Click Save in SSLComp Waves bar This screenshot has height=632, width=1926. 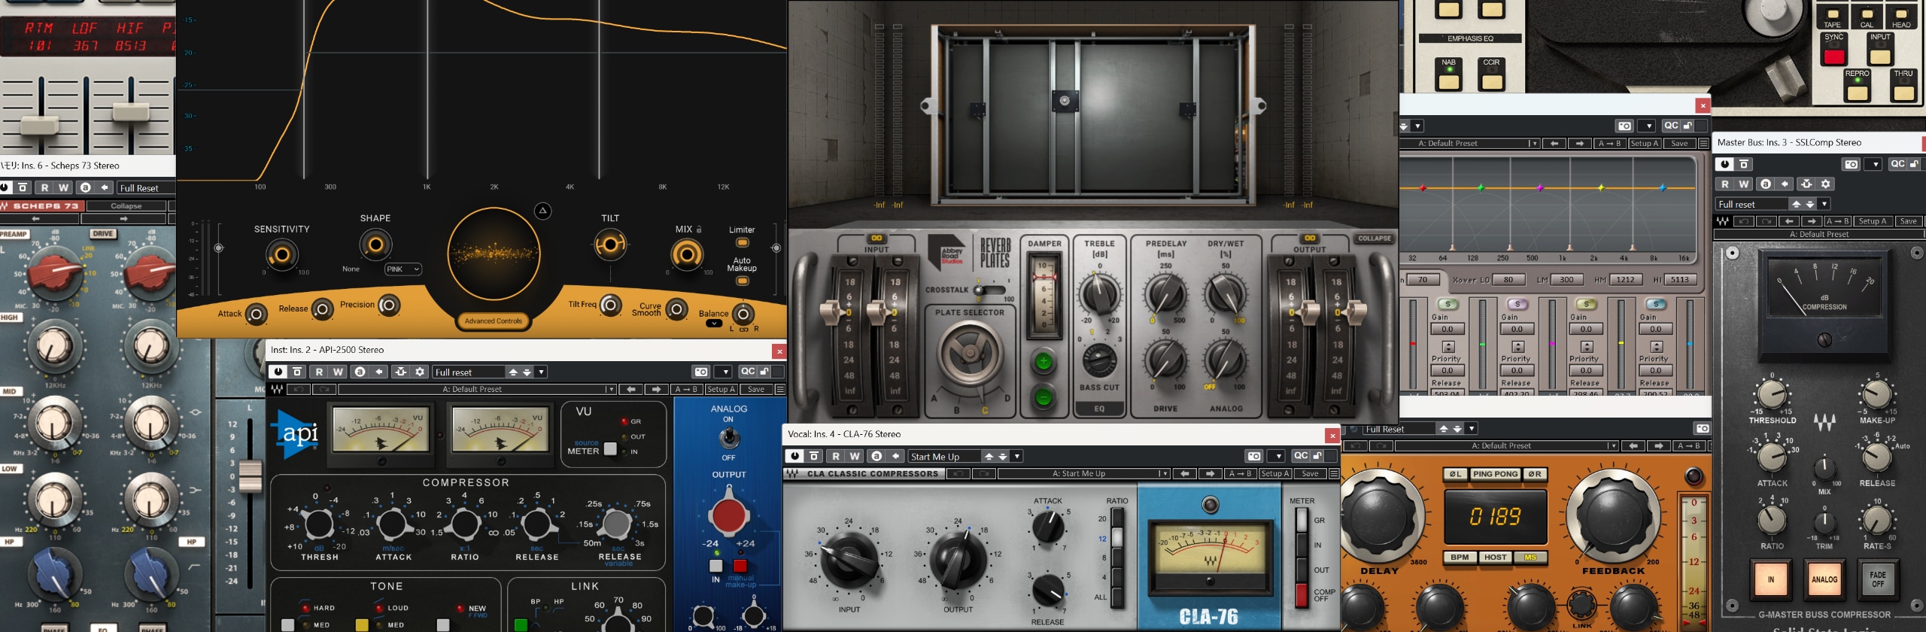1908,221
